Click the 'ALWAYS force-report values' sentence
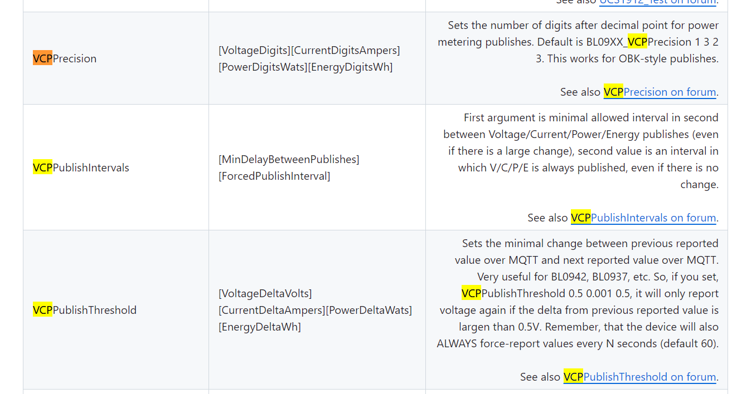737x394 pixels. 578,343
